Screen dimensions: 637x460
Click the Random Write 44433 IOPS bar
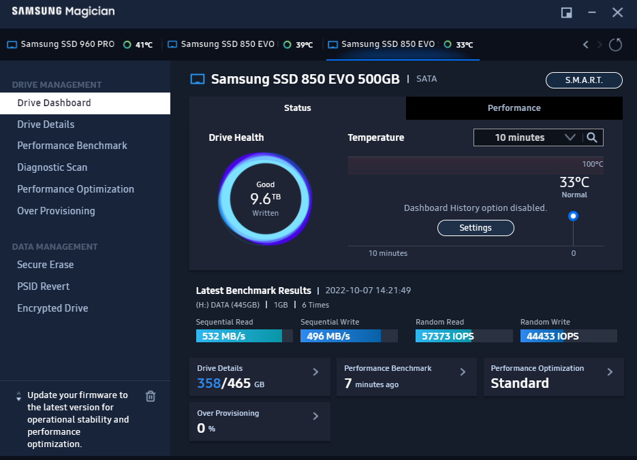pos(569,336)
